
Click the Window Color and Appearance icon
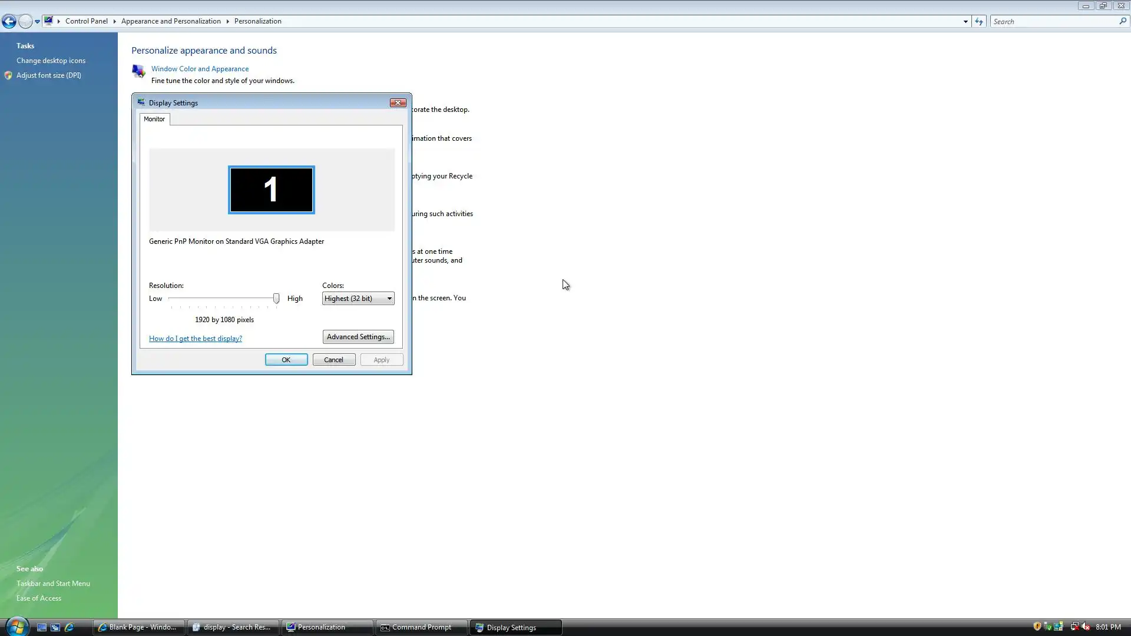pos(138,71)
